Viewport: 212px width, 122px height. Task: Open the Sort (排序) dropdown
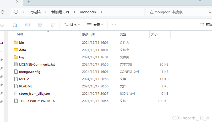coord(72,25)
